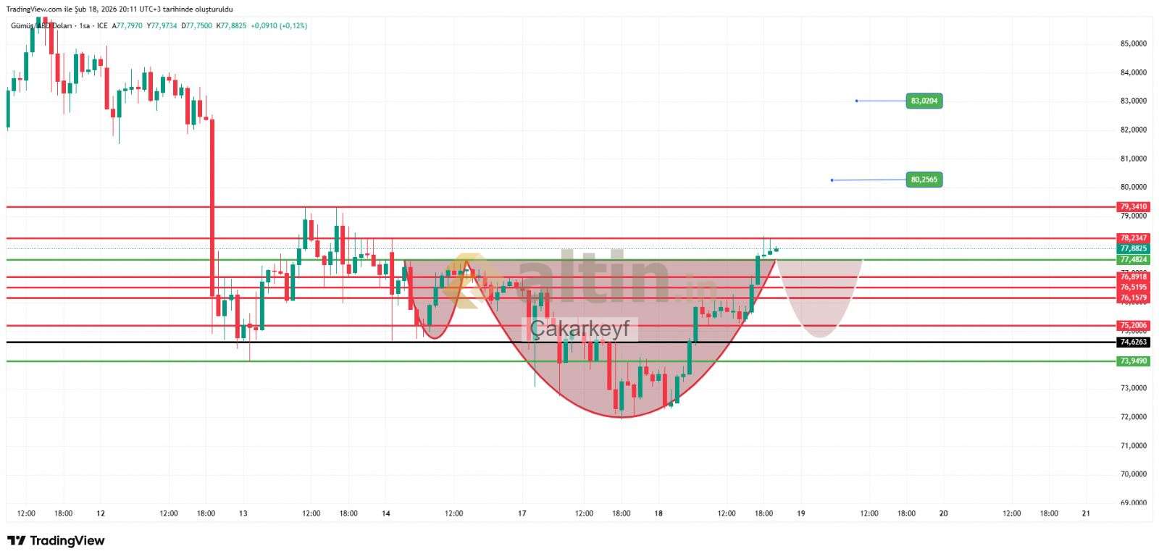The image size is (1159, 559).
Task: Click the Gümüş/ABD Doları symbol title
Action: (42, 26)
